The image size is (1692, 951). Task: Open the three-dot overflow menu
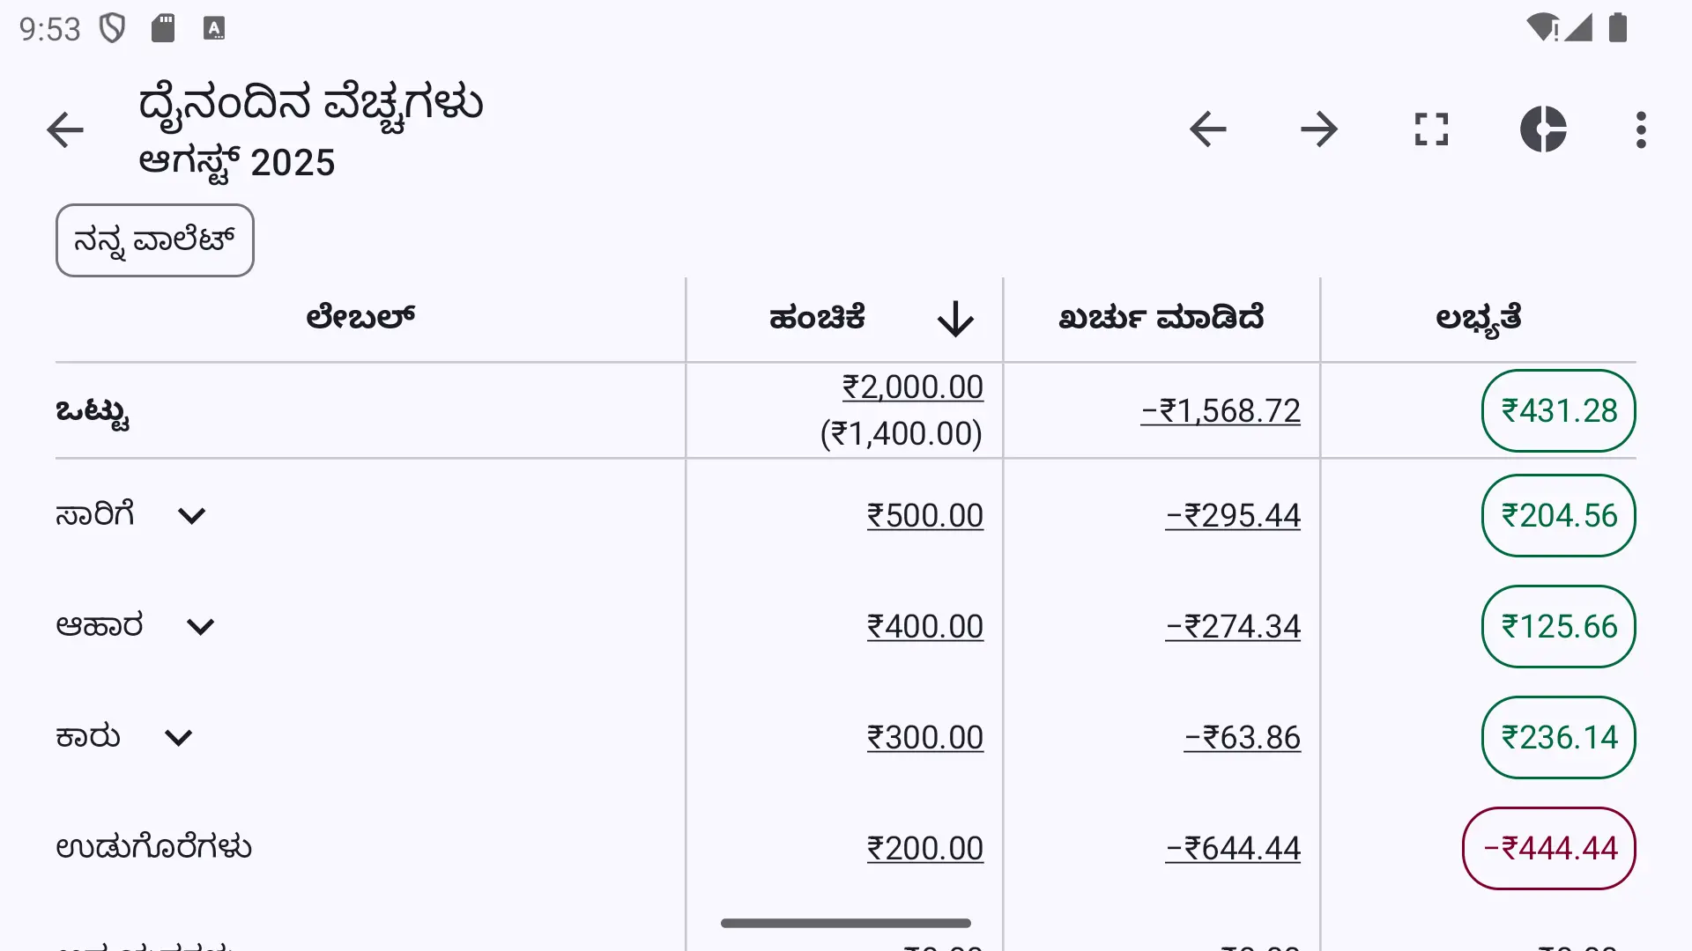pyautogui.click(x=1641, y=130)
